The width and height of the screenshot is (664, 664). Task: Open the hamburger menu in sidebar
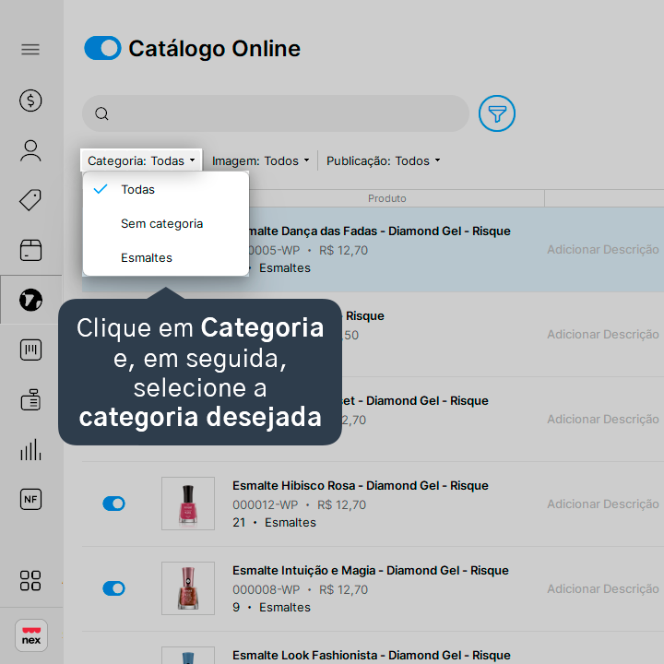[x=30, y=50]
